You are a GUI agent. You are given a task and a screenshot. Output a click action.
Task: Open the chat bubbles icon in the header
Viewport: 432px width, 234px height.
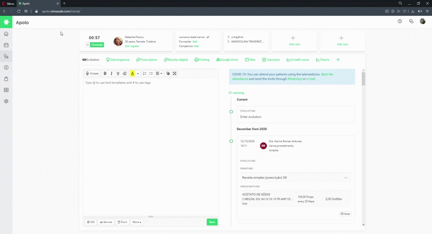click(411, 21)
